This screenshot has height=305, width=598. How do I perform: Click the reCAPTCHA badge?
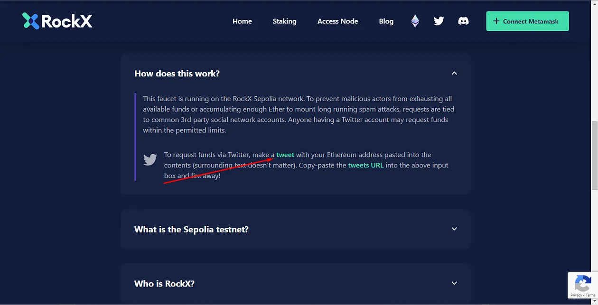(583, 285)
